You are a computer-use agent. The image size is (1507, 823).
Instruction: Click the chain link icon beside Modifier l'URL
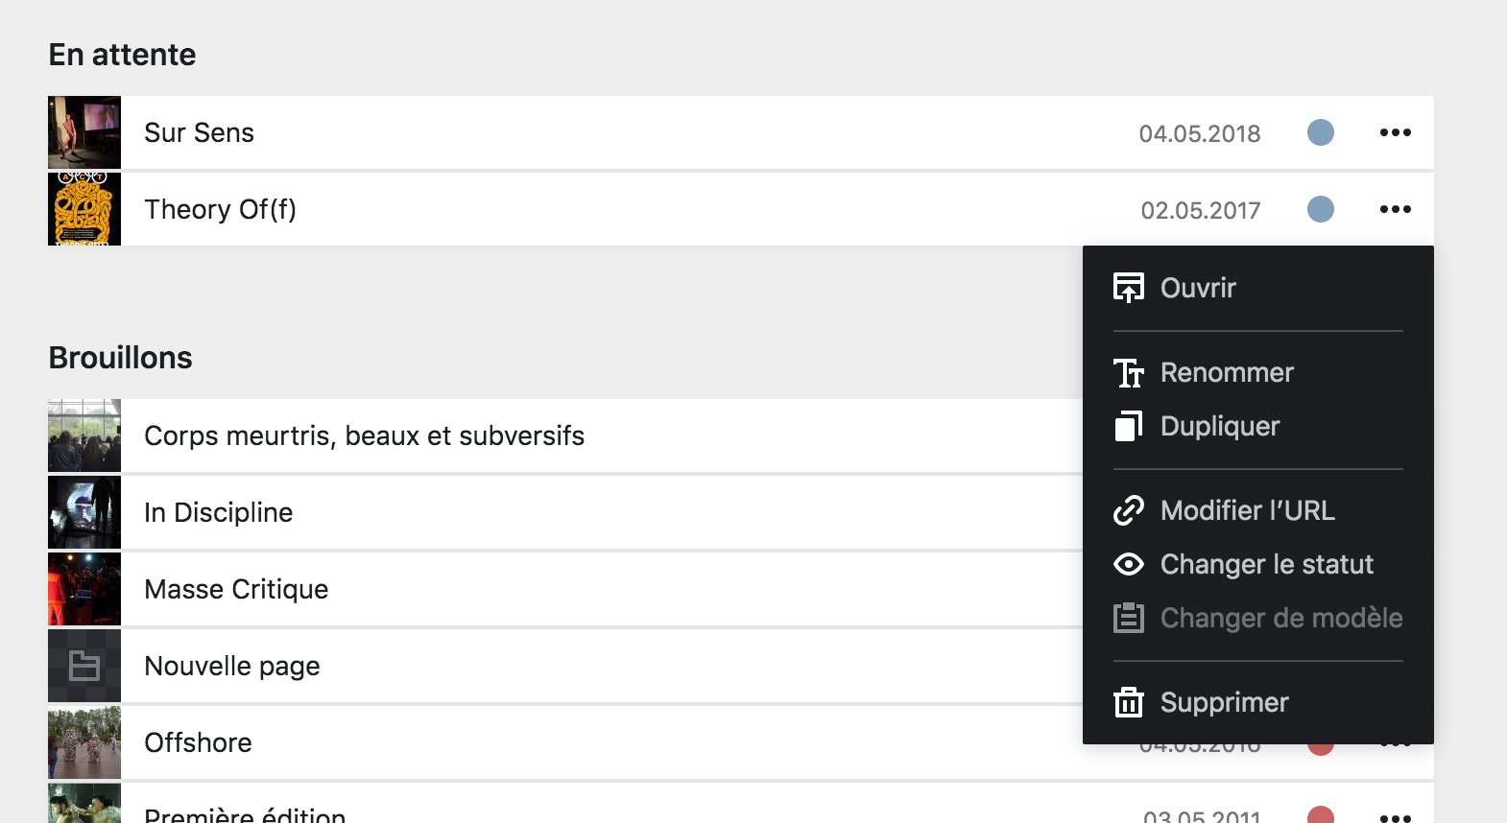point(1130,510)
